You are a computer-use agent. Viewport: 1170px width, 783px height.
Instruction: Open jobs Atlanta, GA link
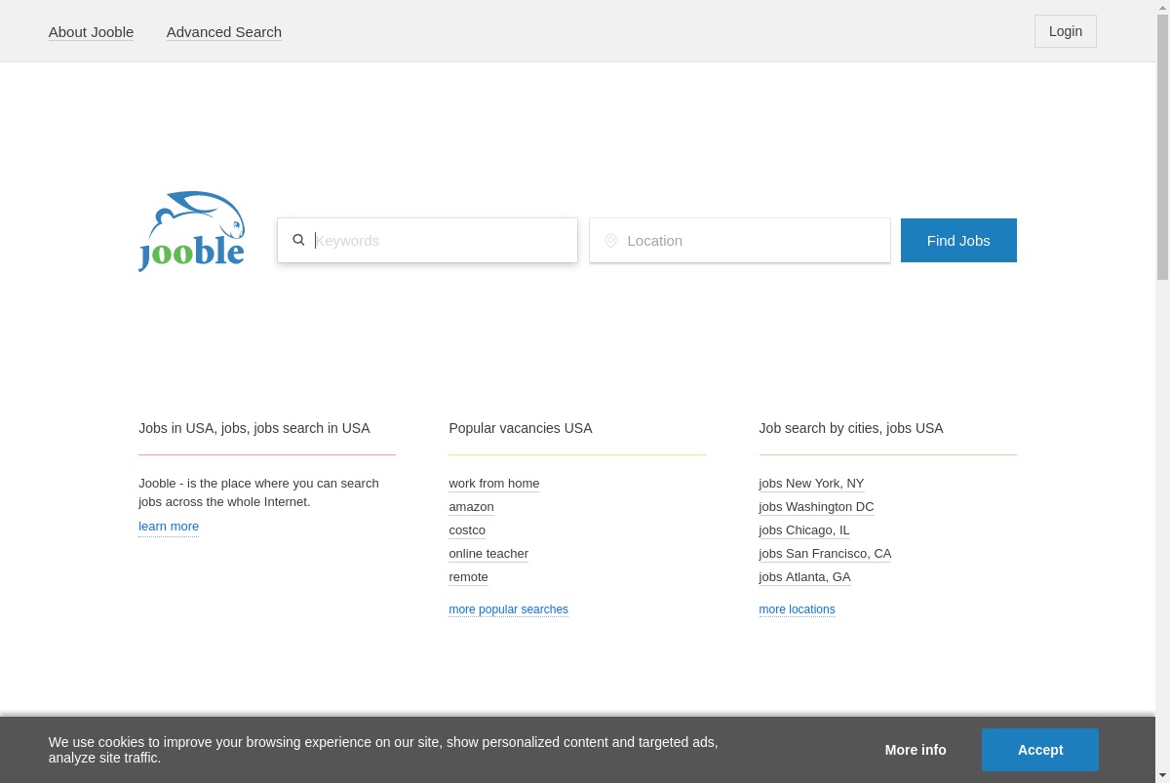[805, 577]
